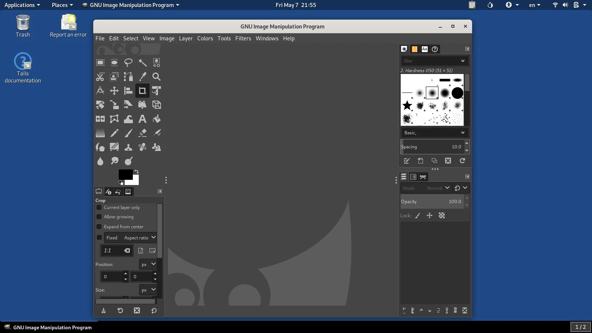Viewport: 592px width, 333px height.
Task: Toggle the Fixed aspect ratio checkbox
Action: pyautogui.click(x=99, y=238)
